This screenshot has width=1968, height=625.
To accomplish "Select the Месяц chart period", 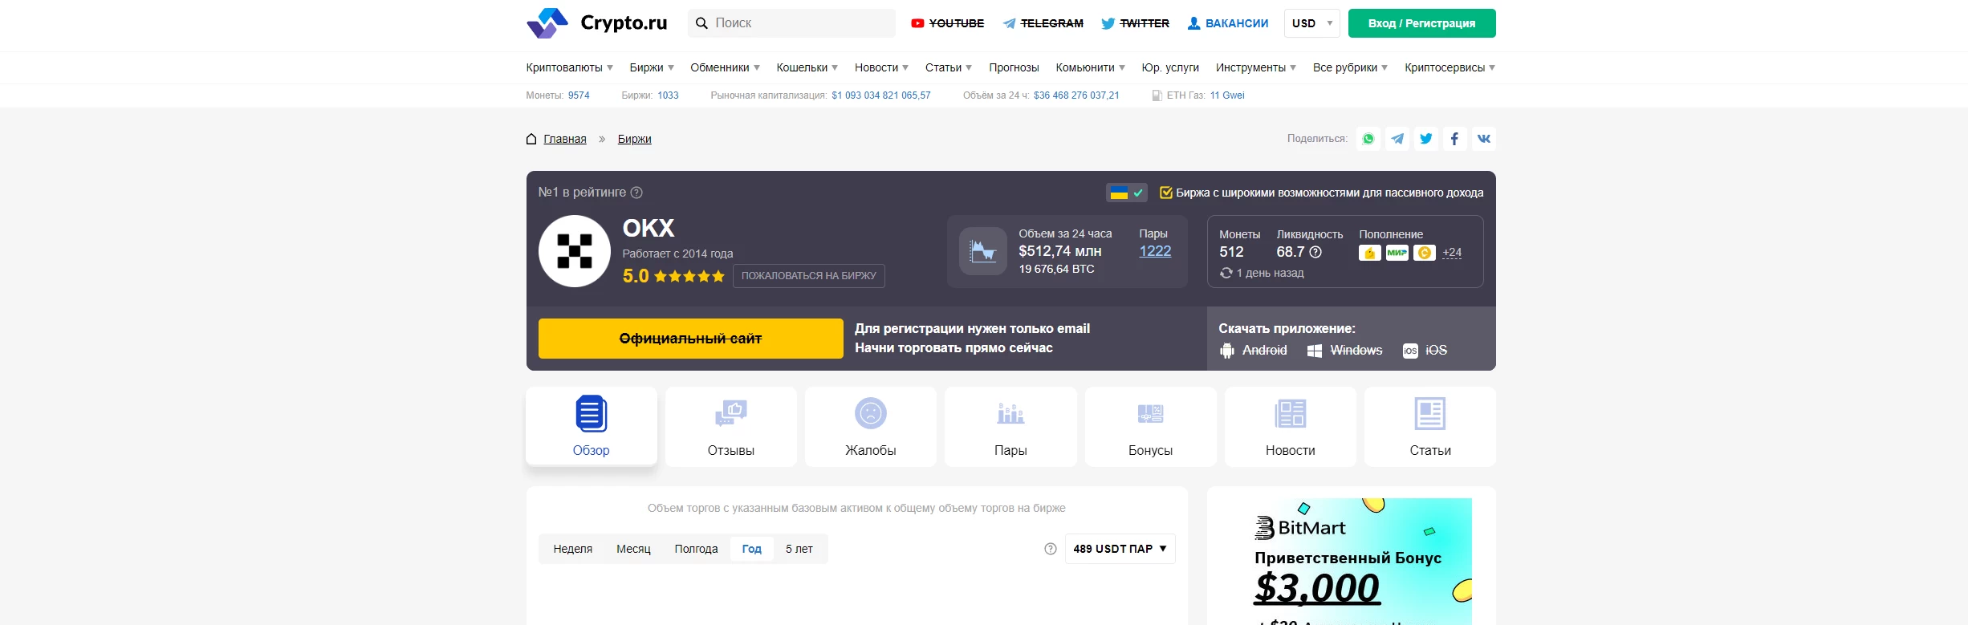I will click(633, 549).
